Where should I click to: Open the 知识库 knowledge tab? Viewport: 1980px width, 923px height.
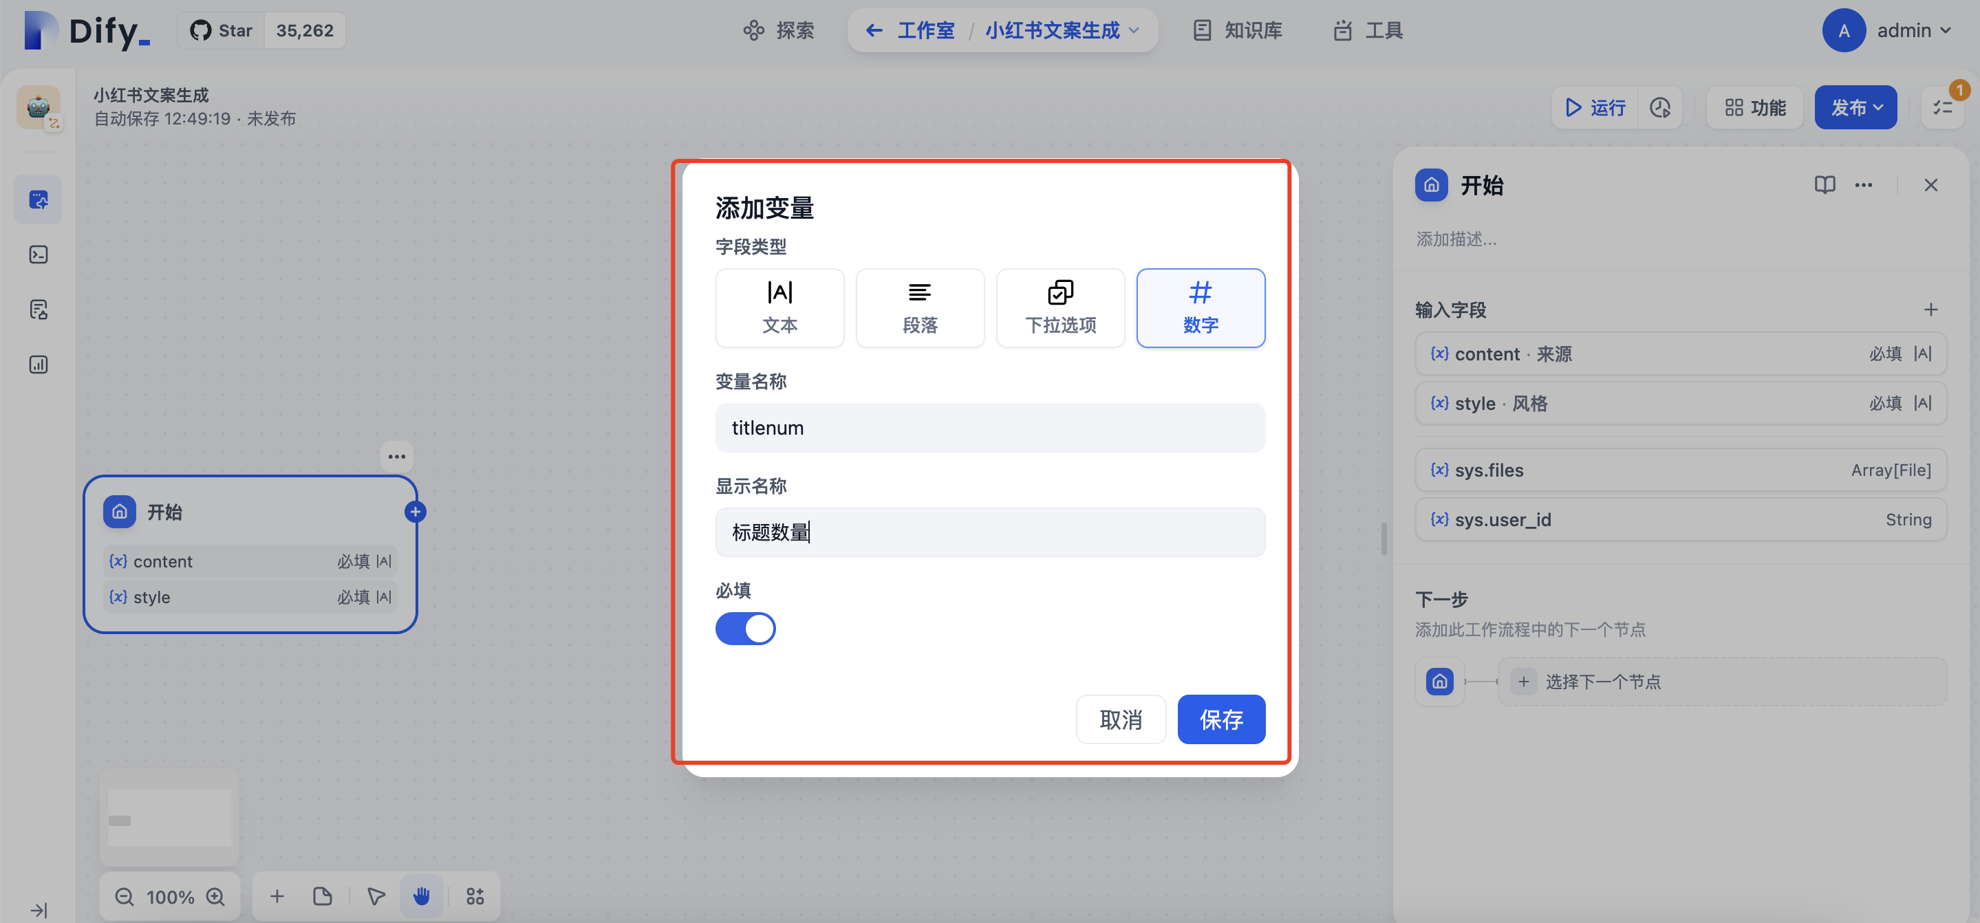click(1238, 30)
